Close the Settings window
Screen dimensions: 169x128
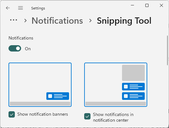pyautogui.click(x=161, y=5)
